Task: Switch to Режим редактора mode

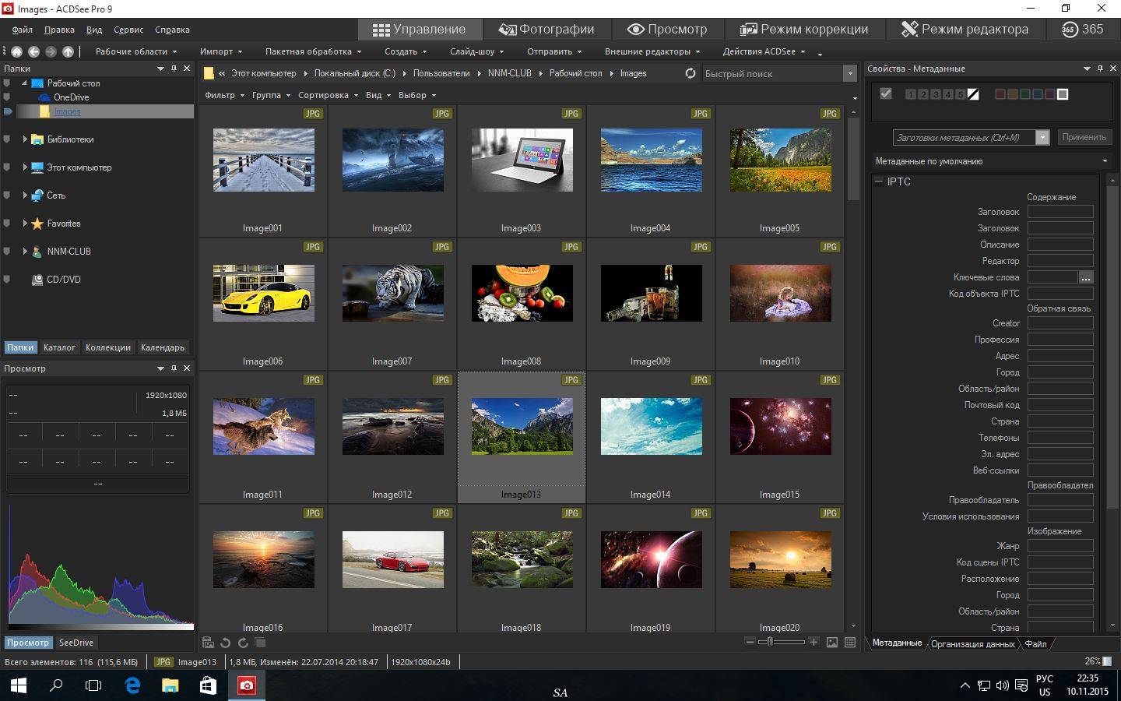Action: click(965, 30)
